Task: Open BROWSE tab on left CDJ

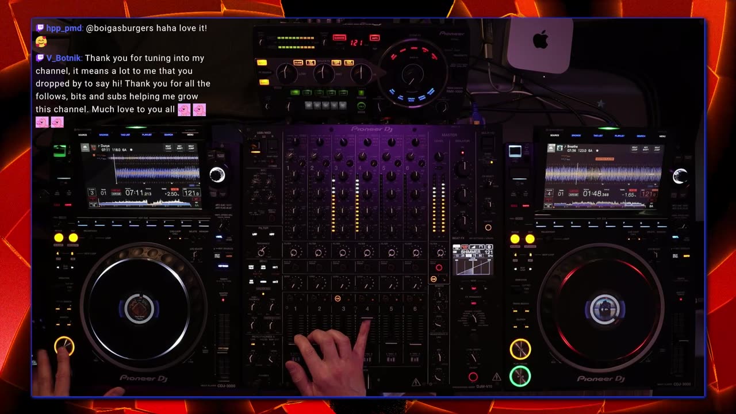Action: coord(104,135)
